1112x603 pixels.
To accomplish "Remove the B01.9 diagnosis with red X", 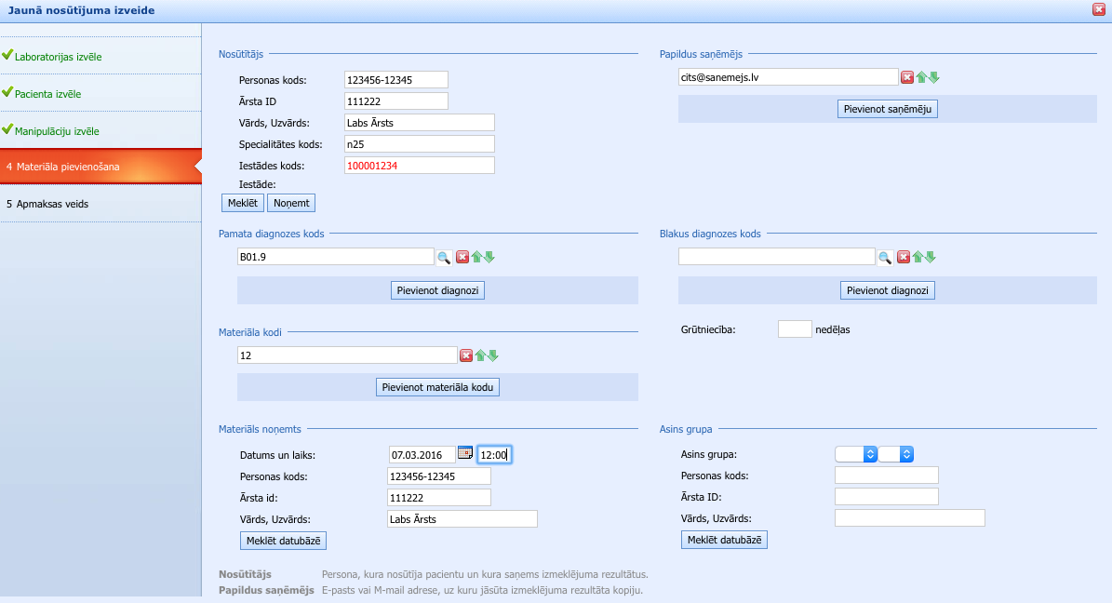I will [462, 257].
